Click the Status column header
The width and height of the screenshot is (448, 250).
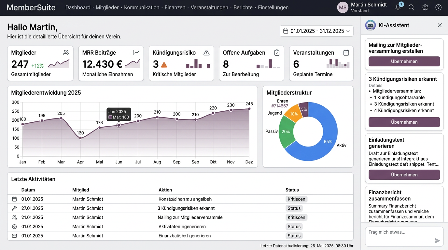[292, 190]
